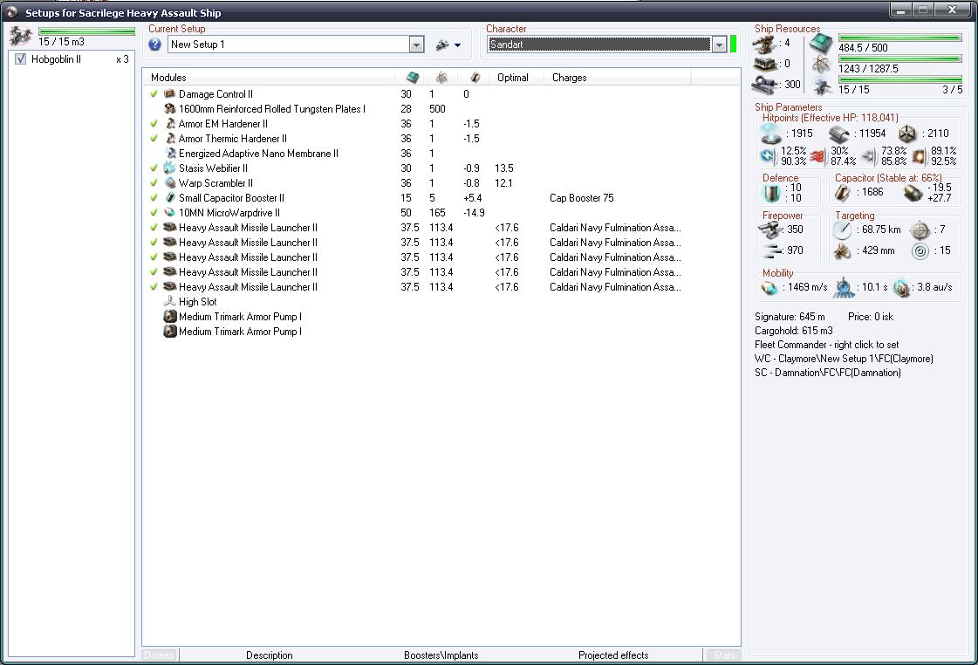Click the turret hardpoints icon in Ship Resources
The width and height of the screenshot is (978, 665).
[x=764, y=44]
